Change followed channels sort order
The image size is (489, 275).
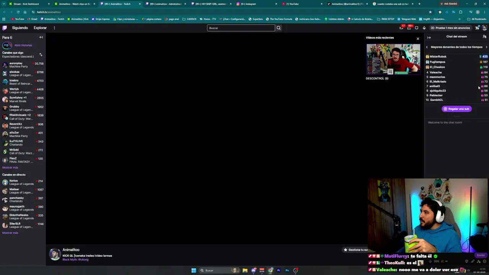(41, 55)
